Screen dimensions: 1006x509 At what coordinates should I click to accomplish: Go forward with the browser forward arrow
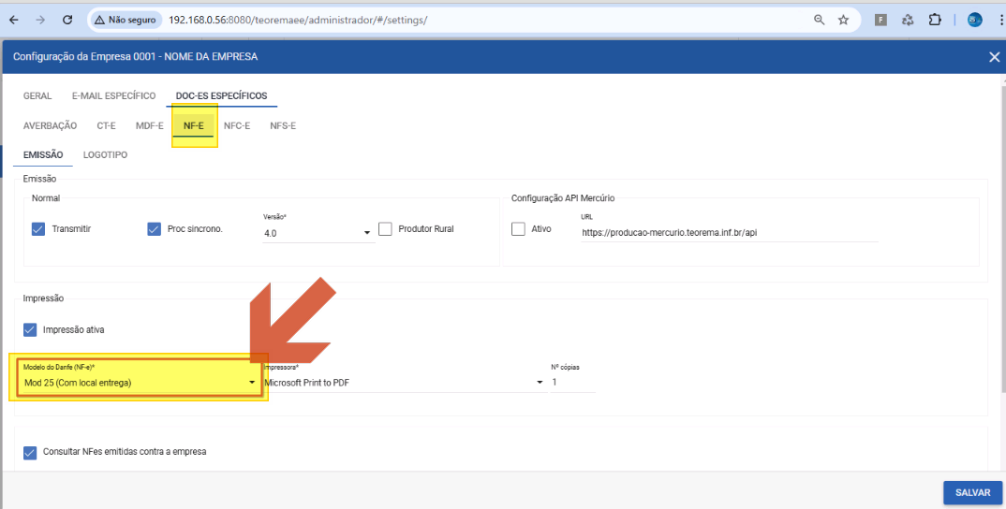click(40, 20)
